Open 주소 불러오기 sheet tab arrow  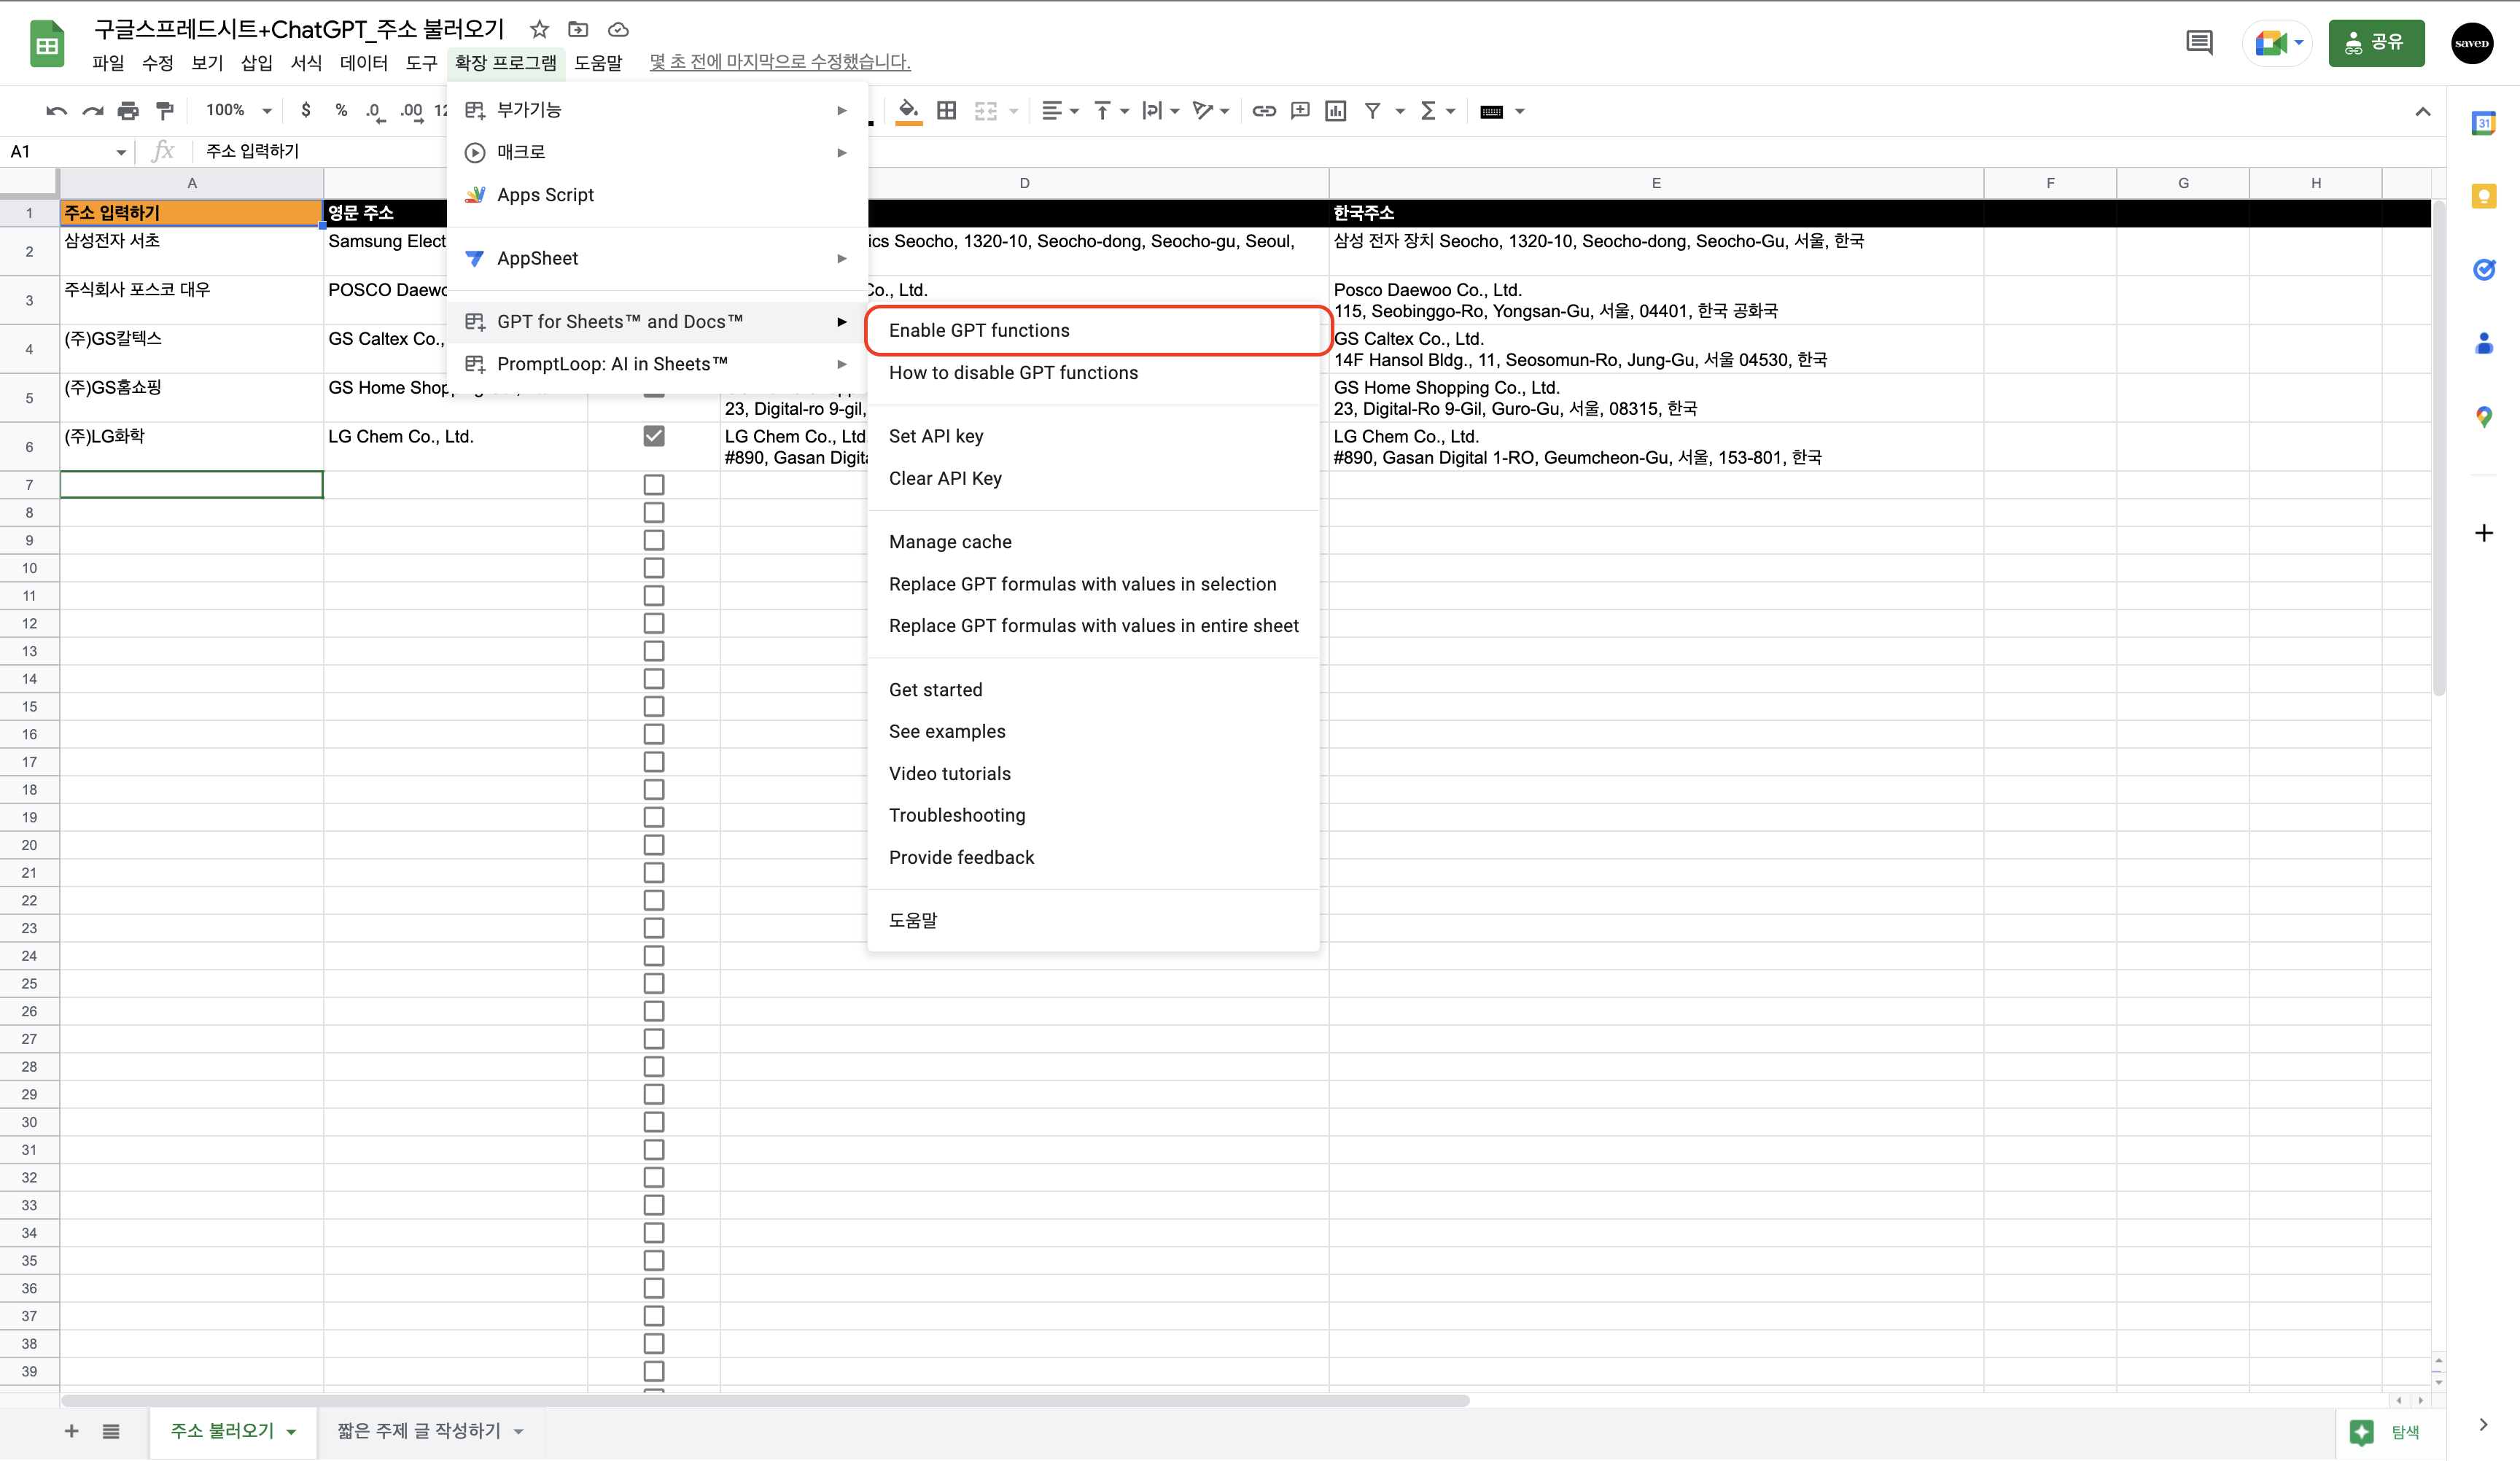click(291, 1432)
